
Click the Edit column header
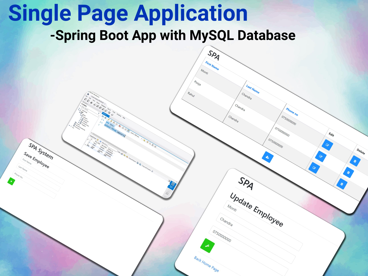(x=331, y=135)
